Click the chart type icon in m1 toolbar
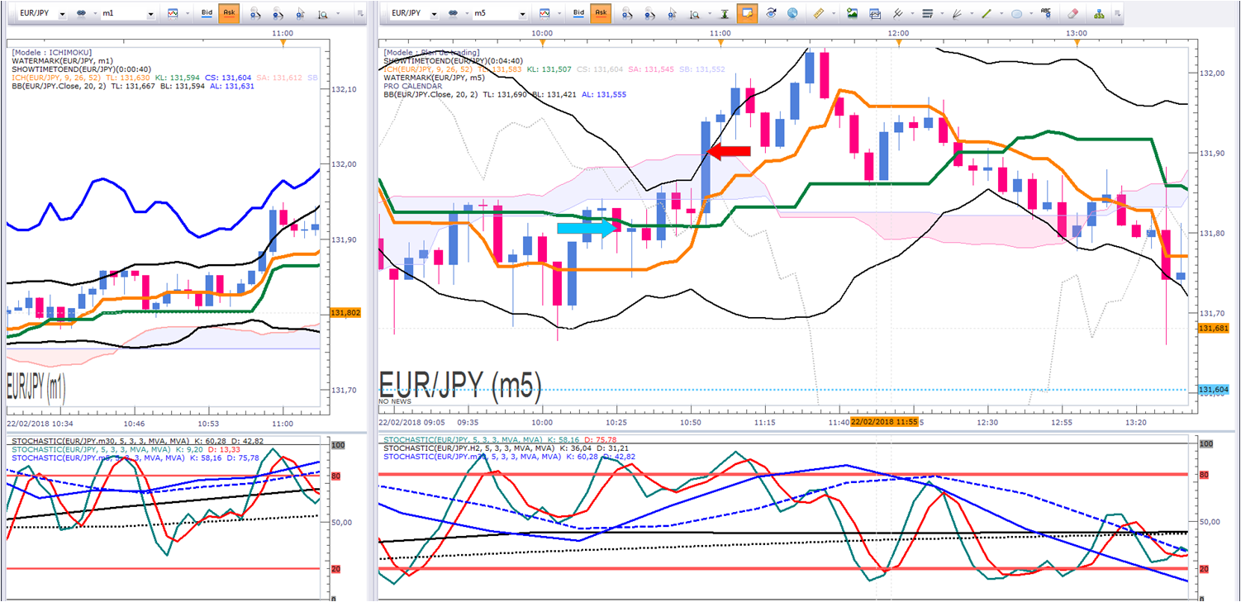1241x602 pixels. coord(173,14)
